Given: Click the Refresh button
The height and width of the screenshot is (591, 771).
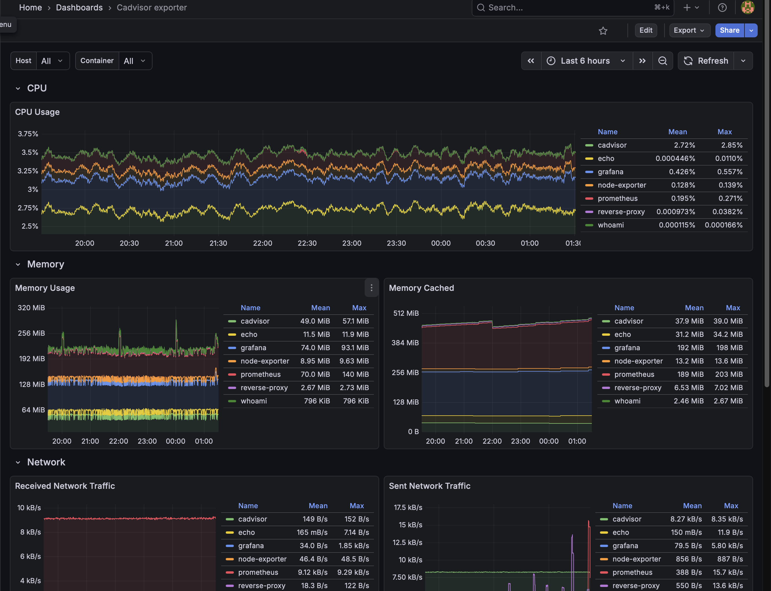Looking at the screenshot, I should [x=706, y=60].
